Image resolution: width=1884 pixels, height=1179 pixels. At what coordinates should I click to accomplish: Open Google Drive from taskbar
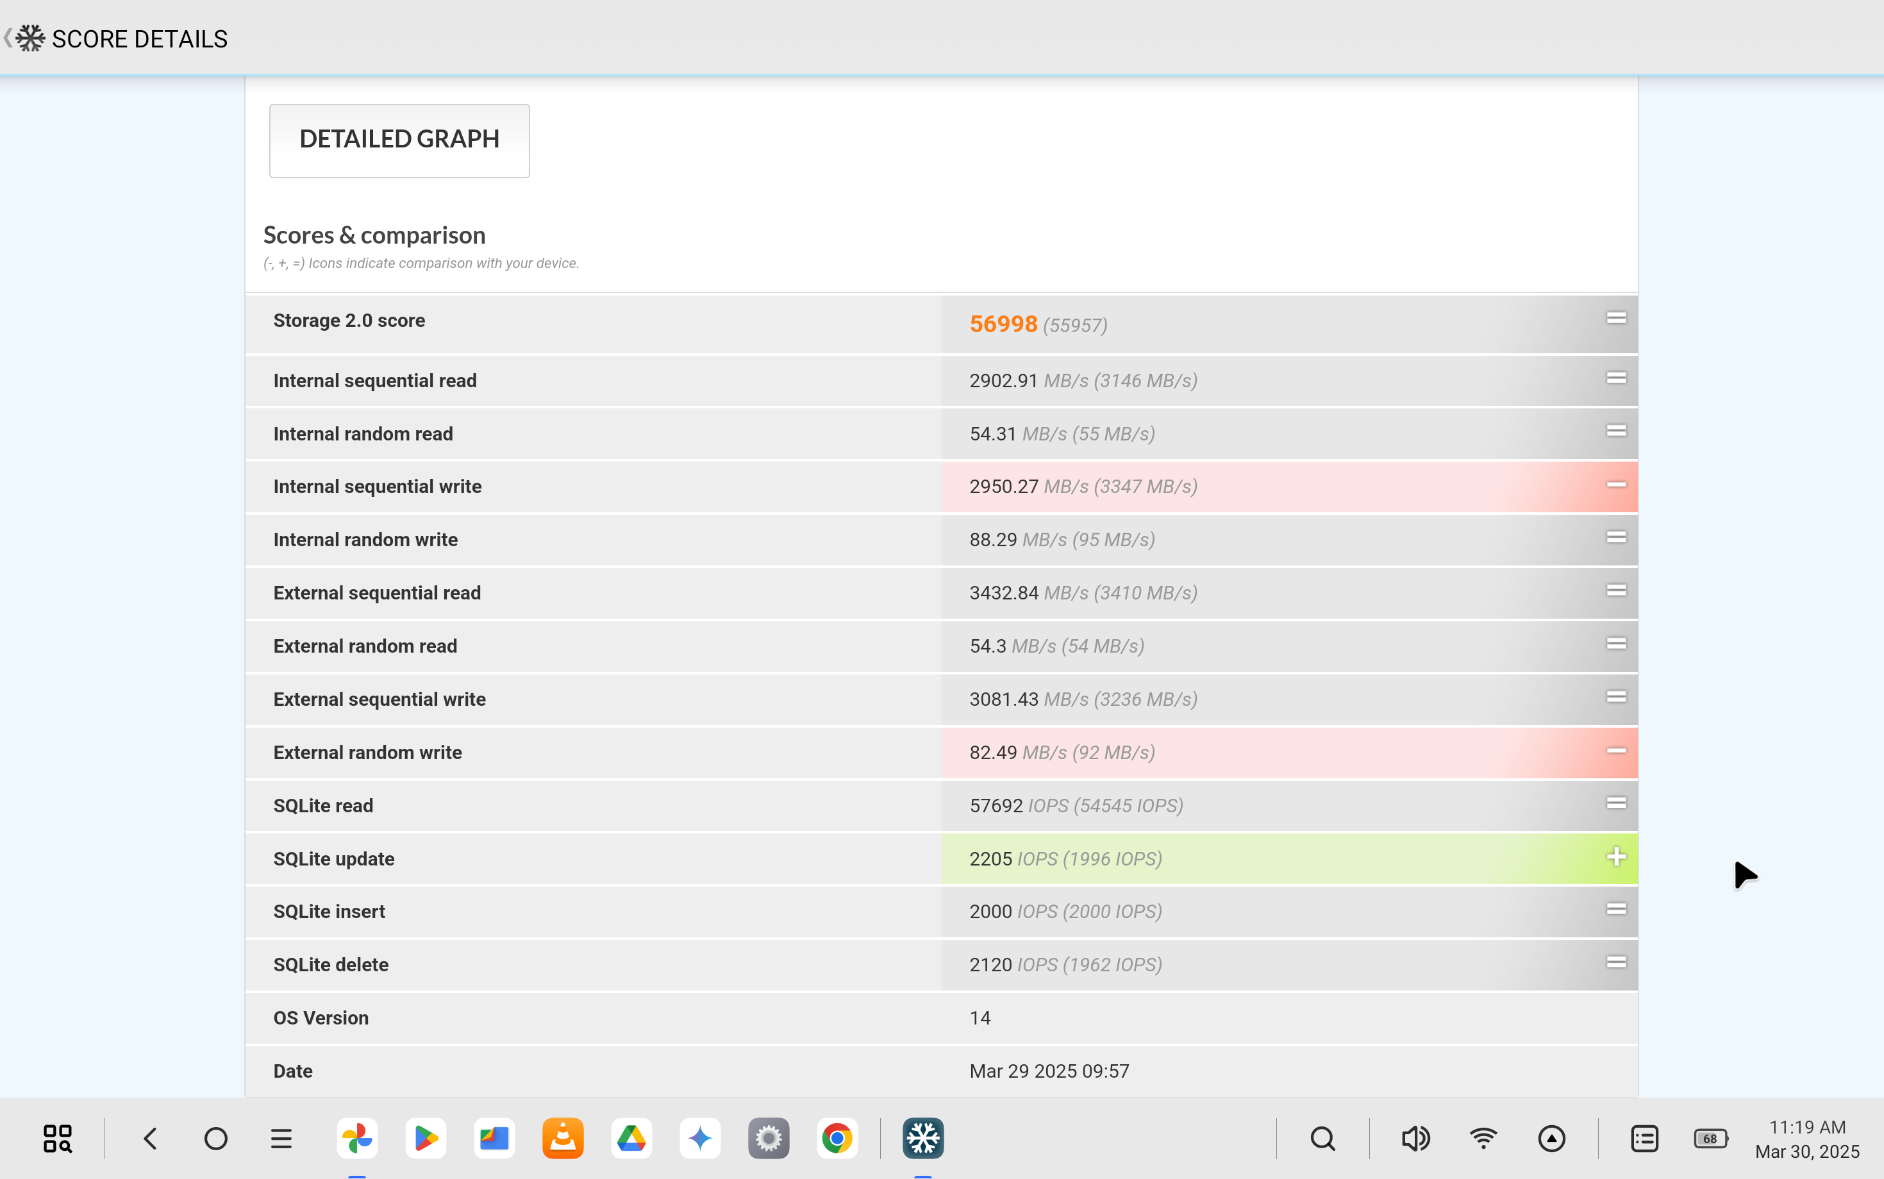coord(632,1139)
